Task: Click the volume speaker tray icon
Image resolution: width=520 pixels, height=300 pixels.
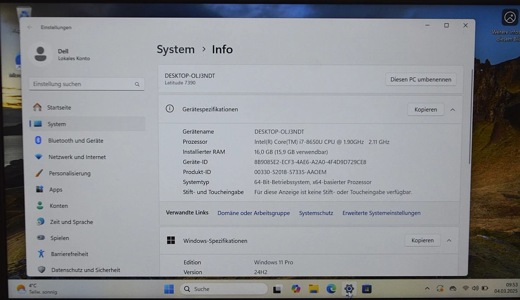Action: point(475,289)
